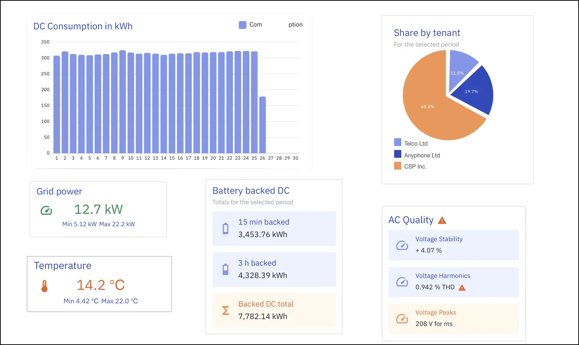Open the Backed DC total card
This screenshot has height=345, width=579.
[274, 310]
